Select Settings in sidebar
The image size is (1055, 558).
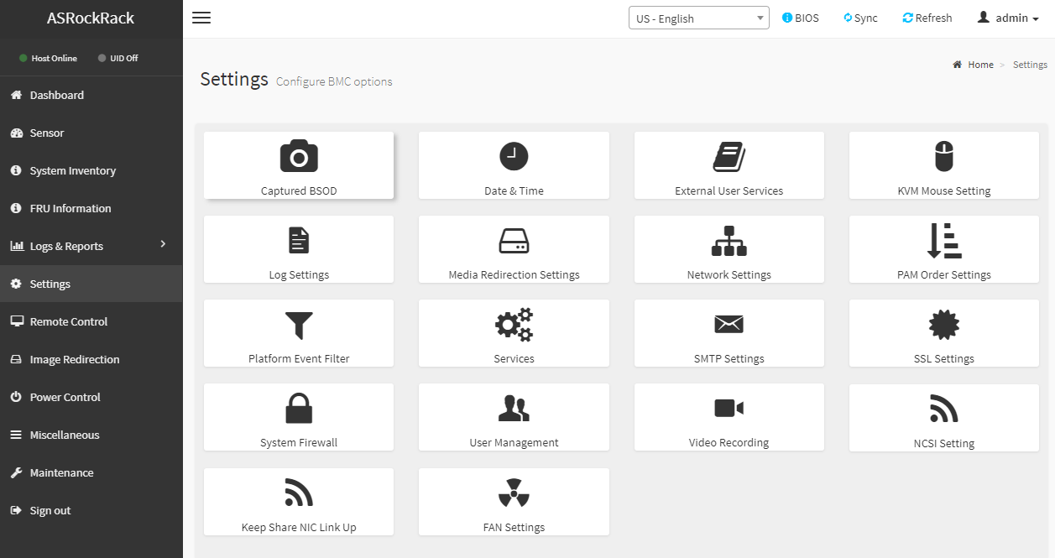[x=91, y=284]
